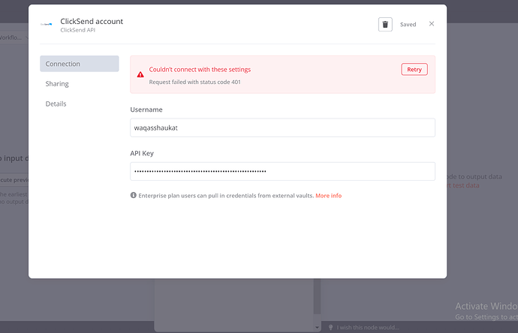
Task: Click the ClickSend account title
Action: tap(92, 22)
